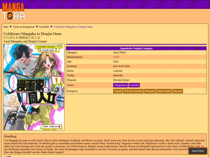Open the Mangaka category tag
This screenshot has width=210, height=157.
150,91
